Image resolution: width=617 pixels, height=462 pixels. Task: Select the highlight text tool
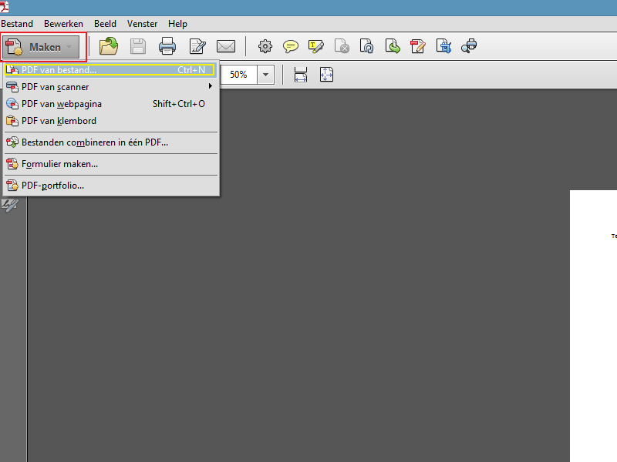pyautogui.click(x=316, y=46)
